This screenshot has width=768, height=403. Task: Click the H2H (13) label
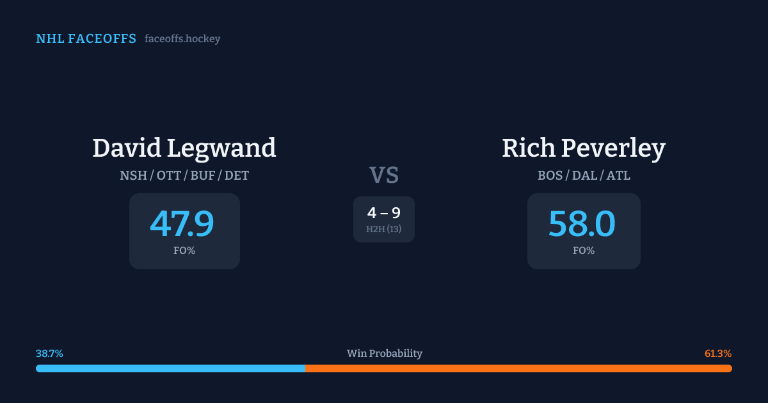click(384, 229)
